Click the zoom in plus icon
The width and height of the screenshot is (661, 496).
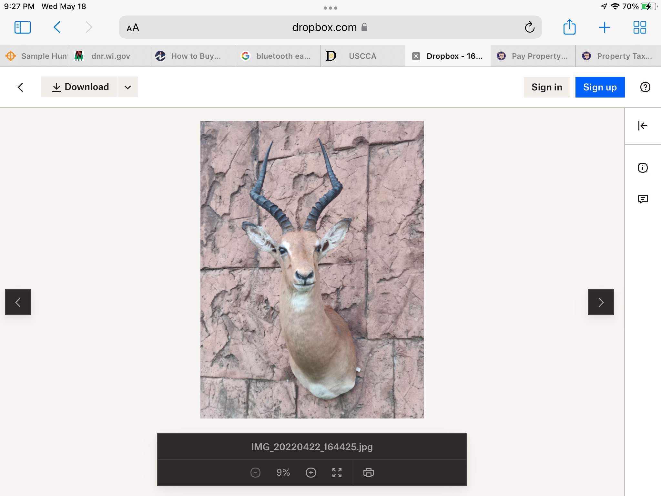coord(311,473)
